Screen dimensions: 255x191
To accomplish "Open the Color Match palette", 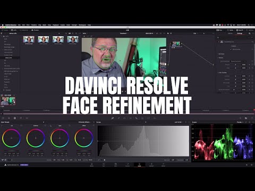I will point(9,118).
